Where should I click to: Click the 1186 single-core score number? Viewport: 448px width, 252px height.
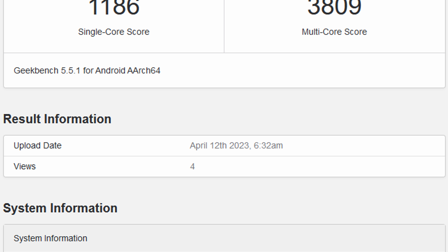click(x=114, y=7)
